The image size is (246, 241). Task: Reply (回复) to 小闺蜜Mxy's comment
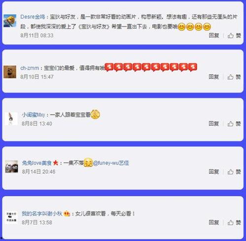[x=214, y=124]
